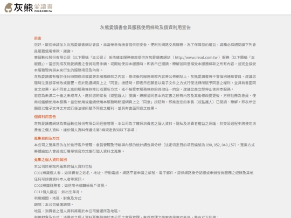Image resolution: width=291 pixels, height=218 pixels.
Task: Click the 灰熊愛讀書 bear logo icon
Action: 9,8
